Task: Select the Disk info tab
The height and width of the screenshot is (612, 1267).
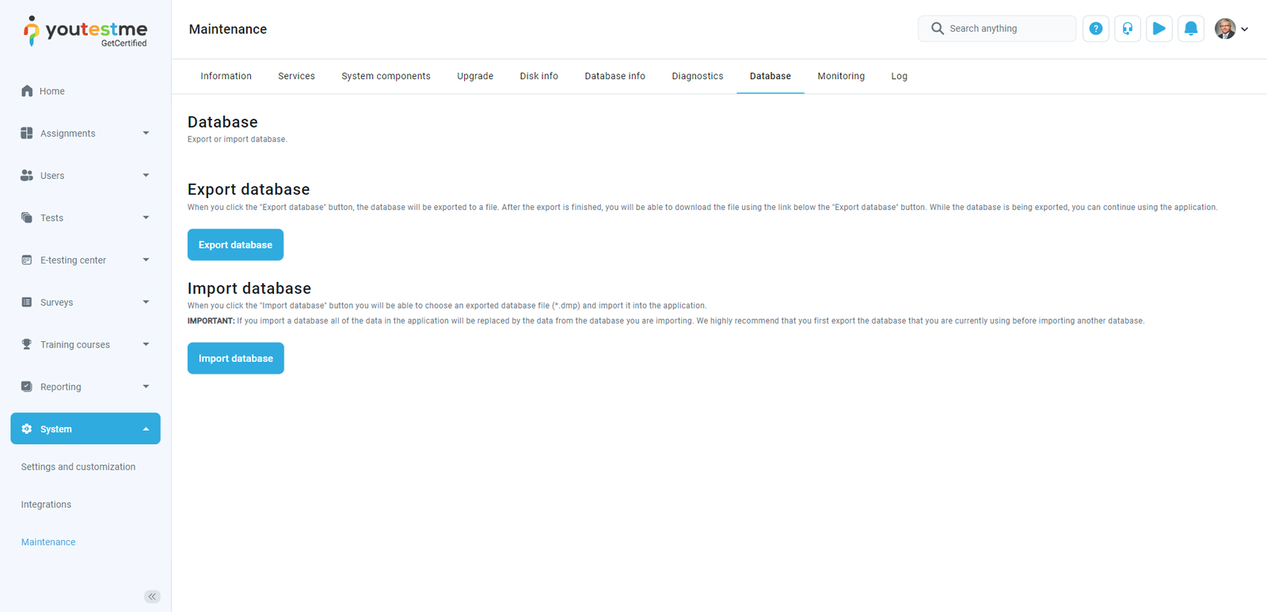Action: tap(538, 76)
